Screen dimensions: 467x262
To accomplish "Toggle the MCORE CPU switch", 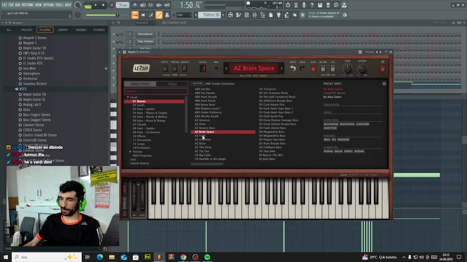I will point(323,68).
